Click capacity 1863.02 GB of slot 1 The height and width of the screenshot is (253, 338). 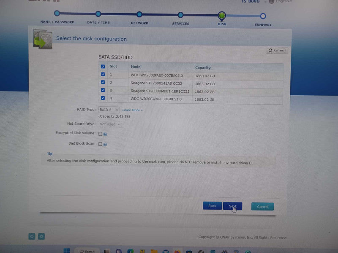(x=205, y=76)
